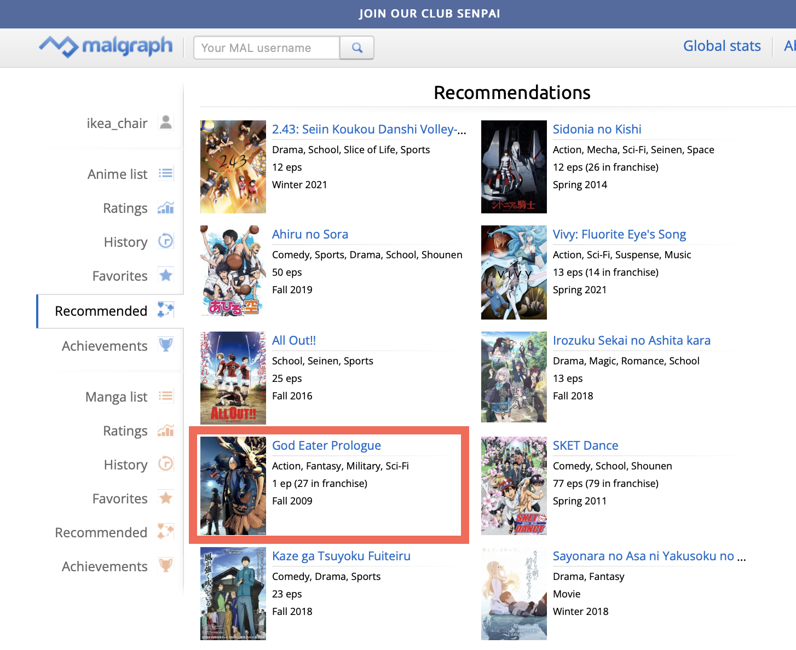The height and width of the screenshot is (650, 796).
Task: Click the orange Manga list icon
Action: coord(166,396)
